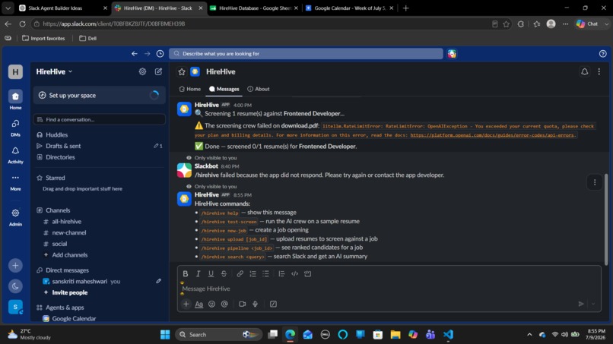The height and width of the screenshot is (344, 613).
Task: Open Drafts & sent
Action: tap(63, 146)
